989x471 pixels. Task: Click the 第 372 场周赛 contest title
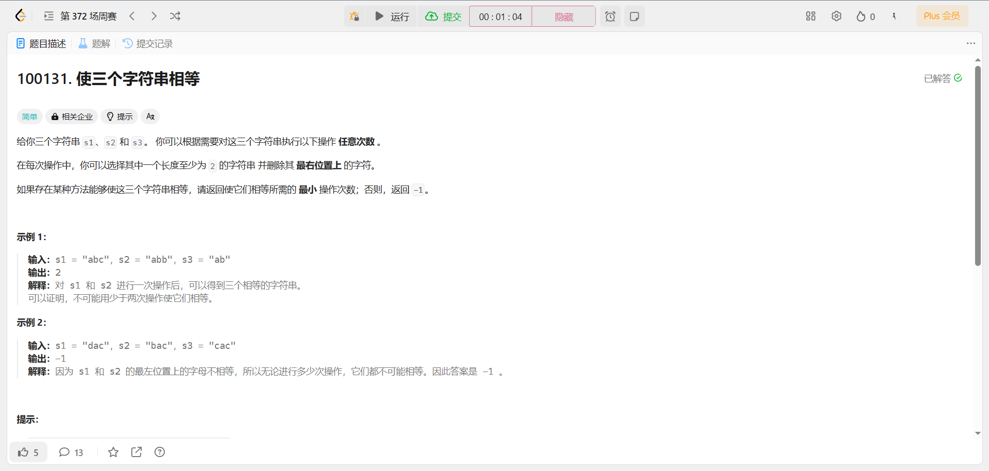coord(89,16)
